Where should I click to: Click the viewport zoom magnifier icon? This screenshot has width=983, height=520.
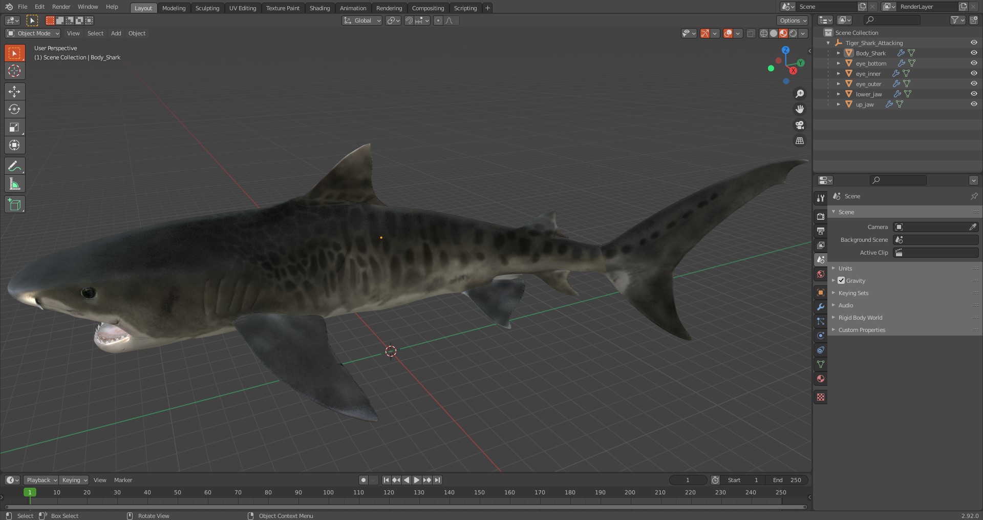pyautogui.click(x=799, y=94)
